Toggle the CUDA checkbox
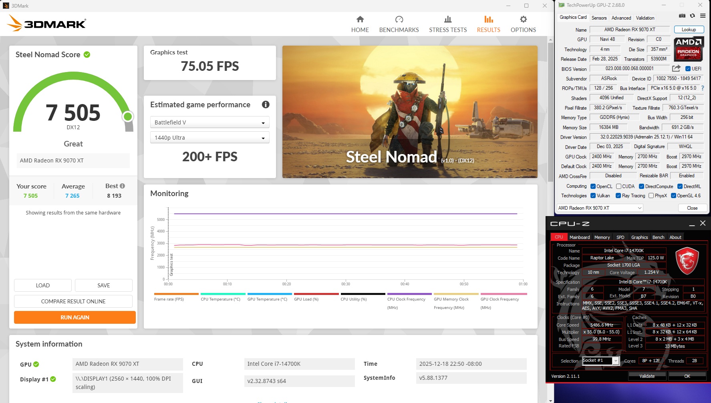This screenshot has height=403, width=711. (x=619, y=186)
